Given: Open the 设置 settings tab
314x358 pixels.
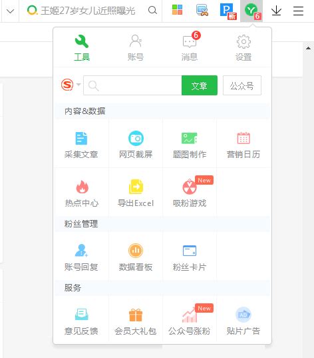Looking at the screenshot, I should 243,48.
